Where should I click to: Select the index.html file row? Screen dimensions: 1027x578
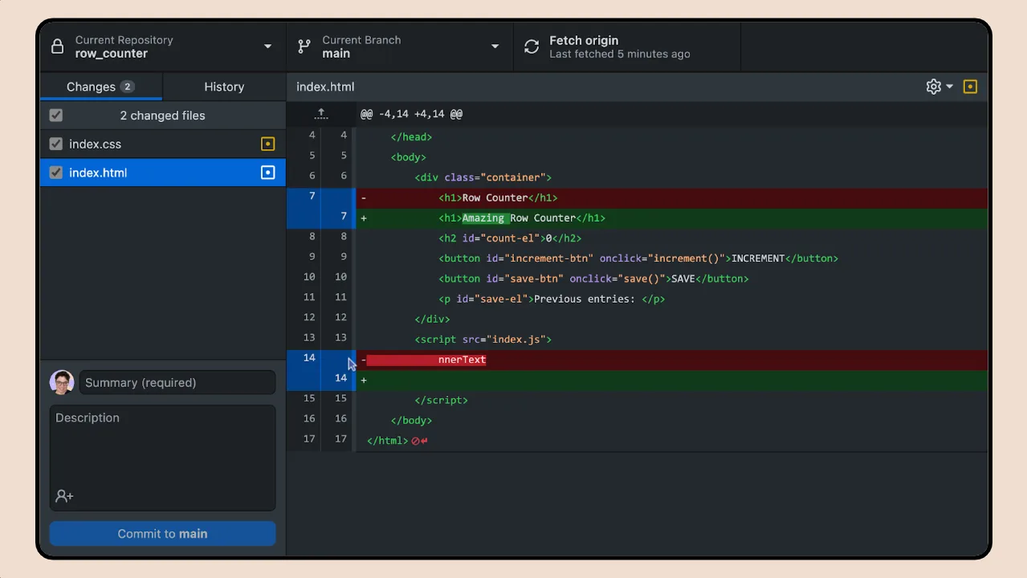pyautogui.click(x=163, y=173)
